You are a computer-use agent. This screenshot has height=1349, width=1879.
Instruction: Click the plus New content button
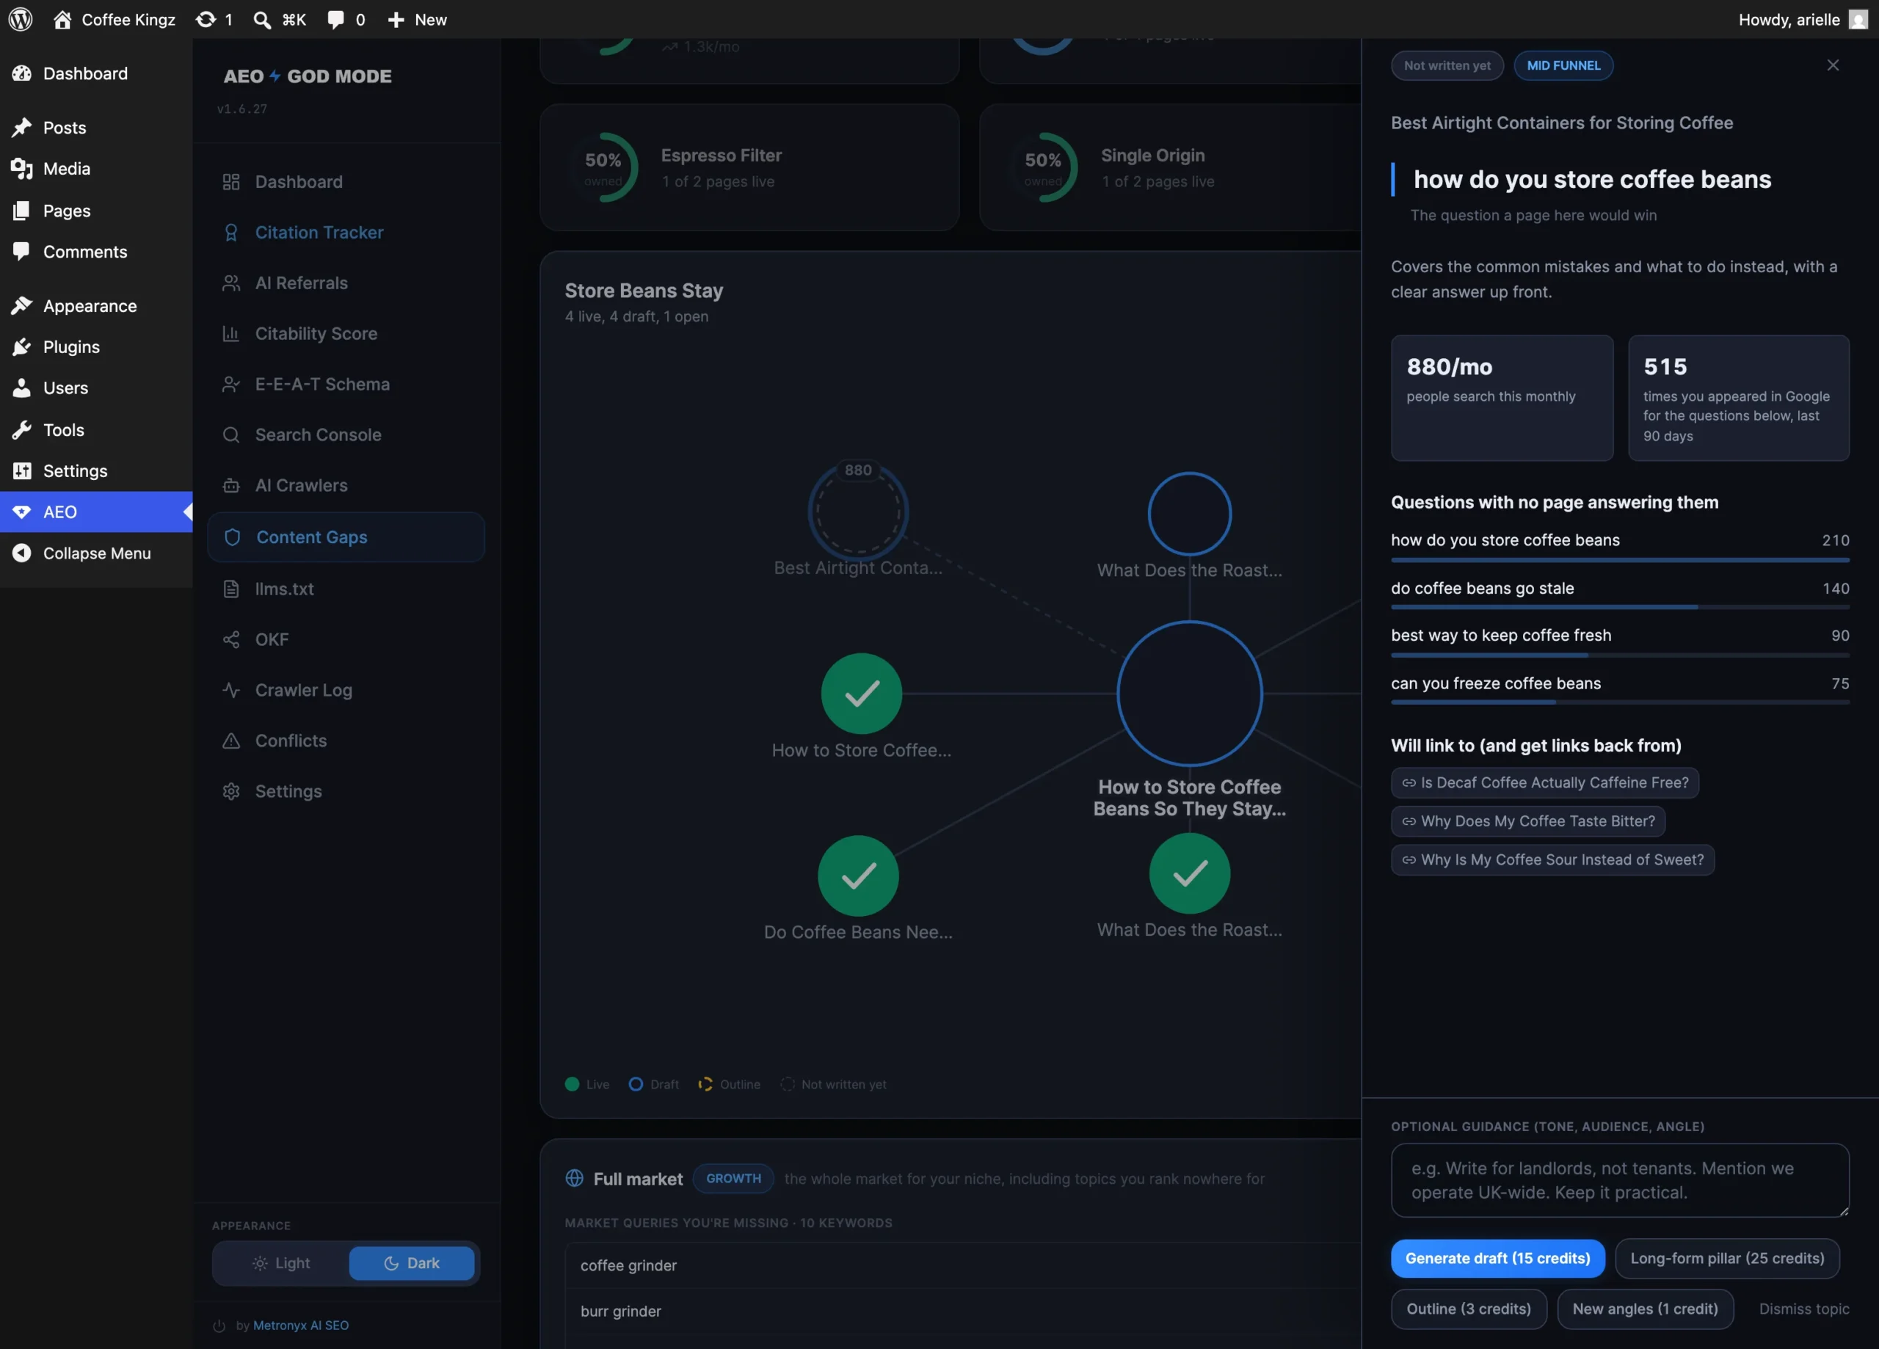point(417,19)
